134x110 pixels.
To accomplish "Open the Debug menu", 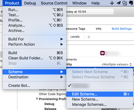I will click(x=30, y=3).
